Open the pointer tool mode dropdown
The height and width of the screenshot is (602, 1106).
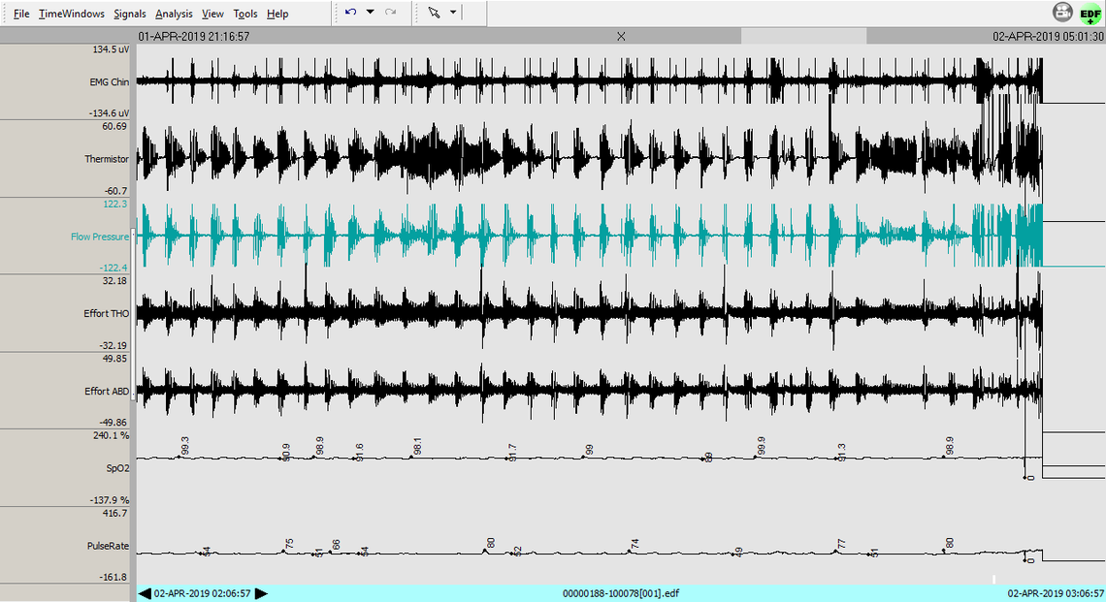(453, 12)
